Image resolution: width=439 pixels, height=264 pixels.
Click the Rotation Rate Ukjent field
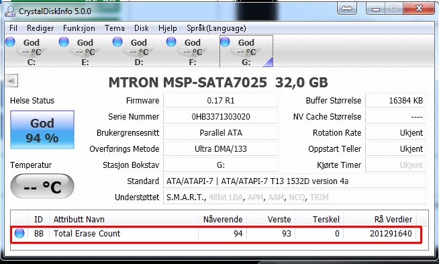point(395,132)
